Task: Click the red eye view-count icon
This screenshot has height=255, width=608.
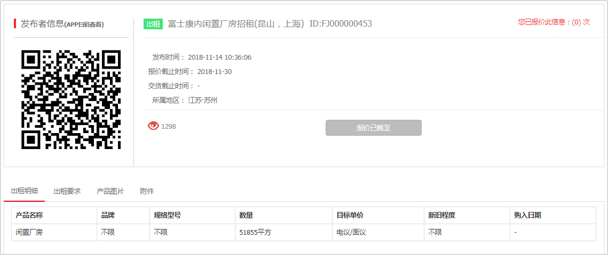Action: coord(153,126)
